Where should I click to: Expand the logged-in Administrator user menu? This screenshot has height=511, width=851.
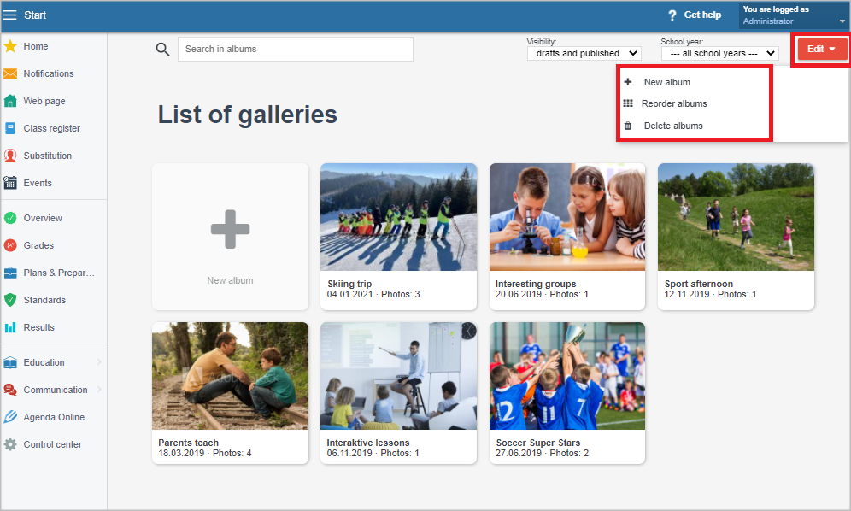[793, 15]
